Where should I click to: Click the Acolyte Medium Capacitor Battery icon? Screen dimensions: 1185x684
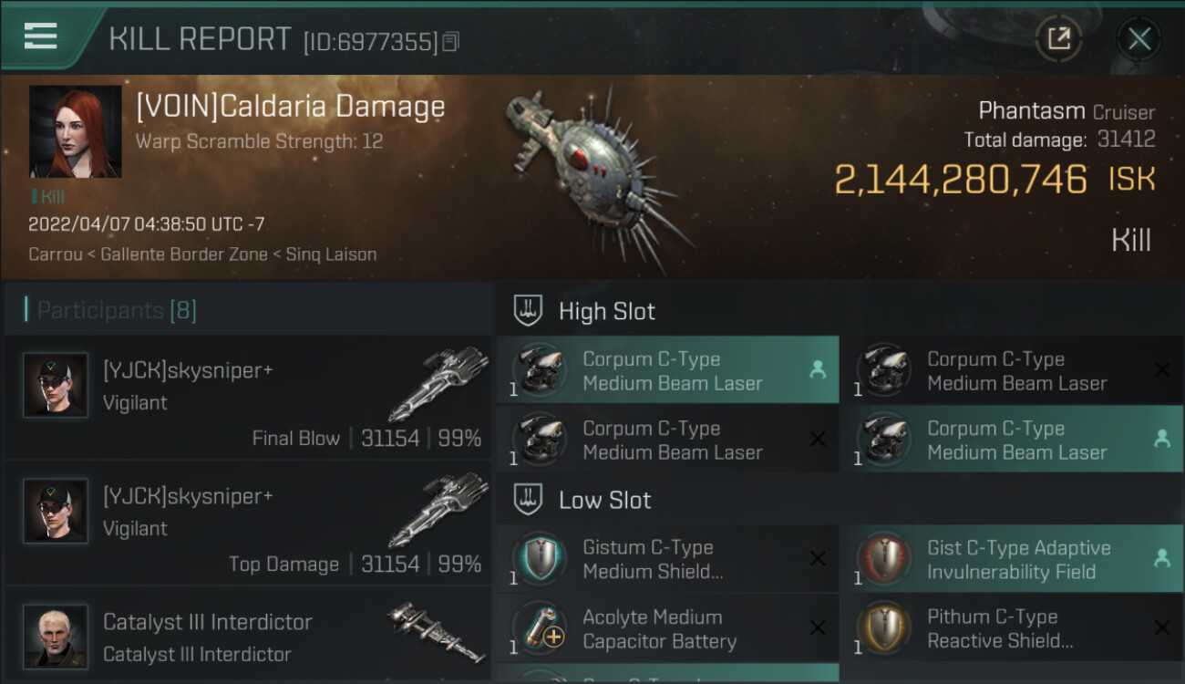point(539,628)
